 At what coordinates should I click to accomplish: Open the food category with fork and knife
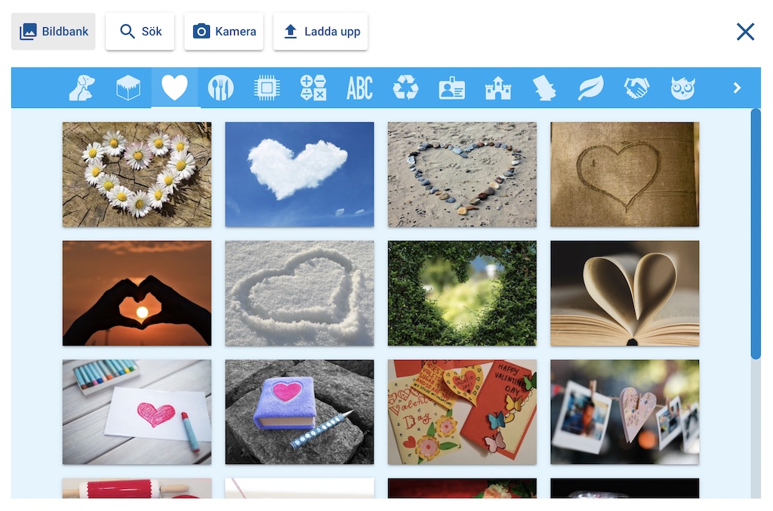220,88
